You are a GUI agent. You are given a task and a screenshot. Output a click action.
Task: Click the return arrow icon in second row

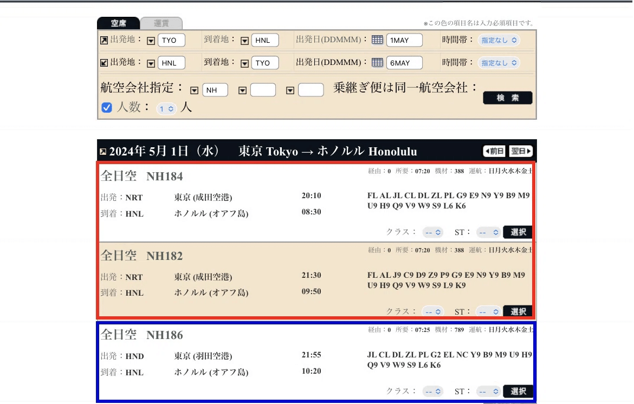coord(104,63)
